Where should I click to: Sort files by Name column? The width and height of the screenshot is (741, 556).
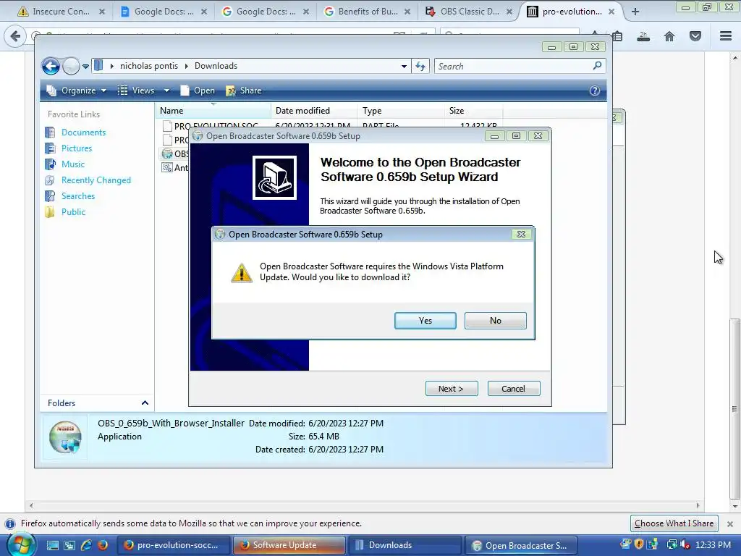(213, 111)
